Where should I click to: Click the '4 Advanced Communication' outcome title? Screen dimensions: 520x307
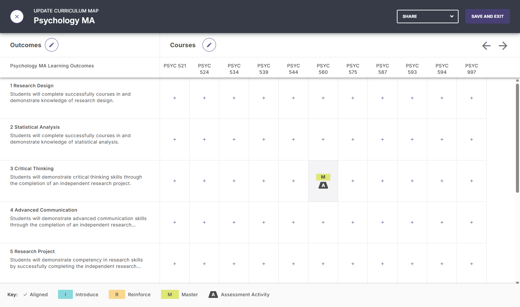click(x=44, y=210)
